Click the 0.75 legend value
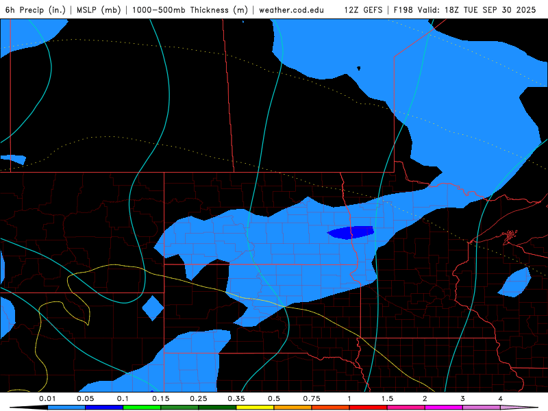This screenshot has height=411, width=548. [312, 399]
